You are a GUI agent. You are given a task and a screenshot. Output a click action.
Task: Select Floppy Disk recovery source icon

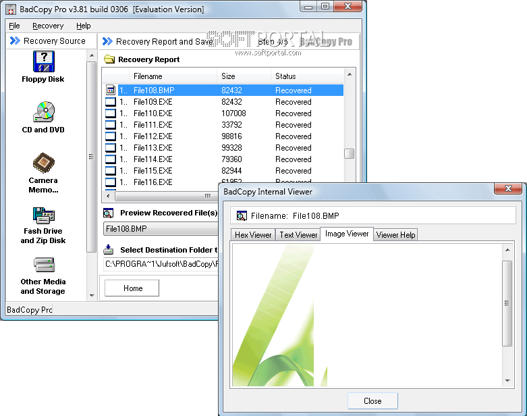pos(44,61)
